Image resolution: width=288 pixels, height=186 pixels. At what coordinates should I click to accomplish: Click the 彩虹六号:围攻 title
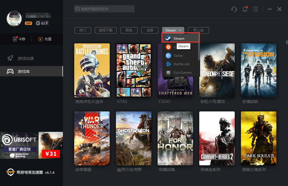(213, 102)
